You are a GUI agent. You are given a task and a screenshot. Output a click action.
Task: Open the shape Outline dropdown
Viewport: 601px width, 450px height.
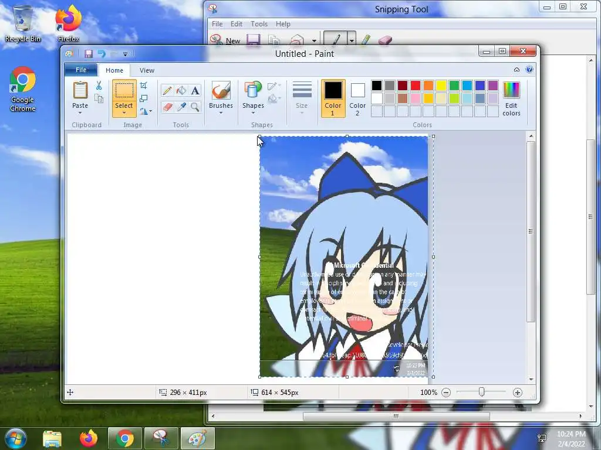[274, 86]
